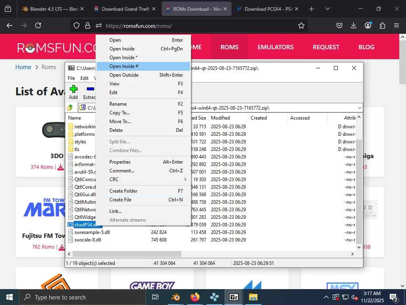Screen dimensions: 406x305
Task: Reload the current browser page
Action: click(38, 25)
